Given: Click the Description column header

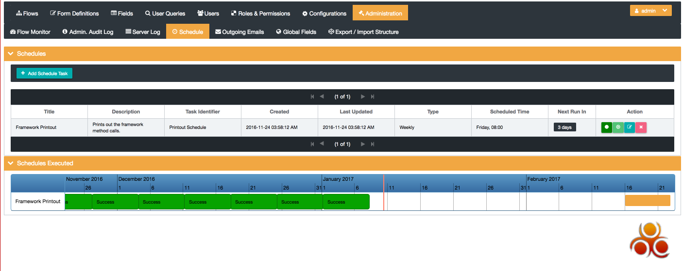Looking at the screenshot, I should pos(126,112).
